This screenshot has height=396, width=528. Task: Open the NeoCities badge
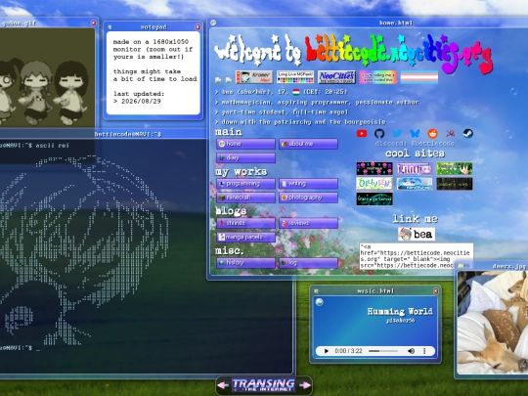[336, 77]
